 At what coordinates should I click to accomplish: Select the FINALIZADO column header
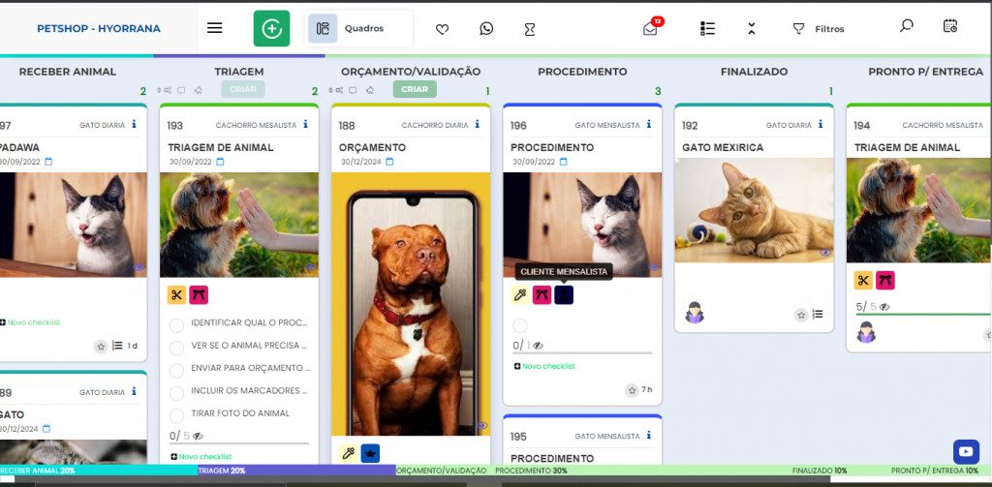(x=754, y=72)
